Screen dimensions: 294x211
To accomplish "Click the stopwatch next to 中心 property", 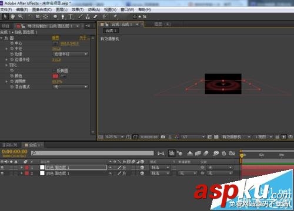I will pyautogui.click(x=12, y=43).
